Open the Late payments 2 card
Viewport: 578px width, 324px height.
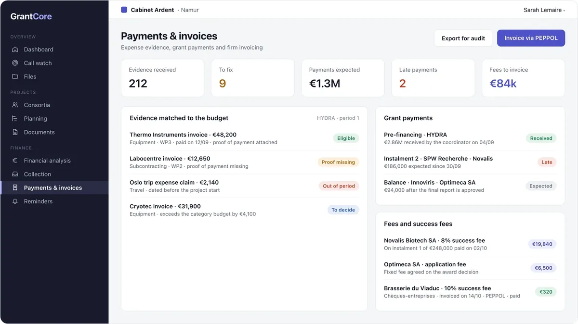pyautogui.click(x=433, y=78)
